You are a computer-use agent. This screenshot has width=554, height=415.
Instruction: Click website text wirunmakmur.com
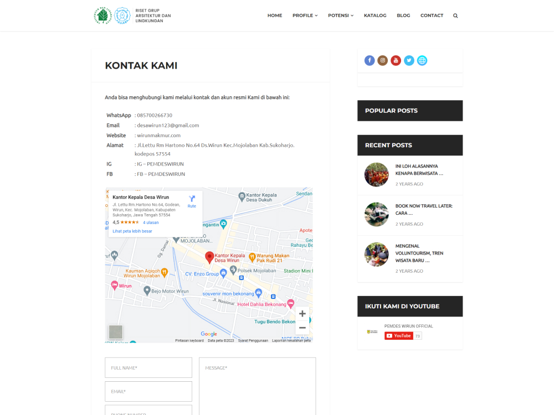pyautogui.click(x=158, y=135)
